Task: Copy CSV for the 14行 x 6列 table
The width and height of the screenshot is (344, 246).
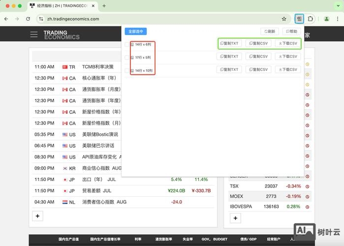Action: pyautogui.click(x=258, y=43)
